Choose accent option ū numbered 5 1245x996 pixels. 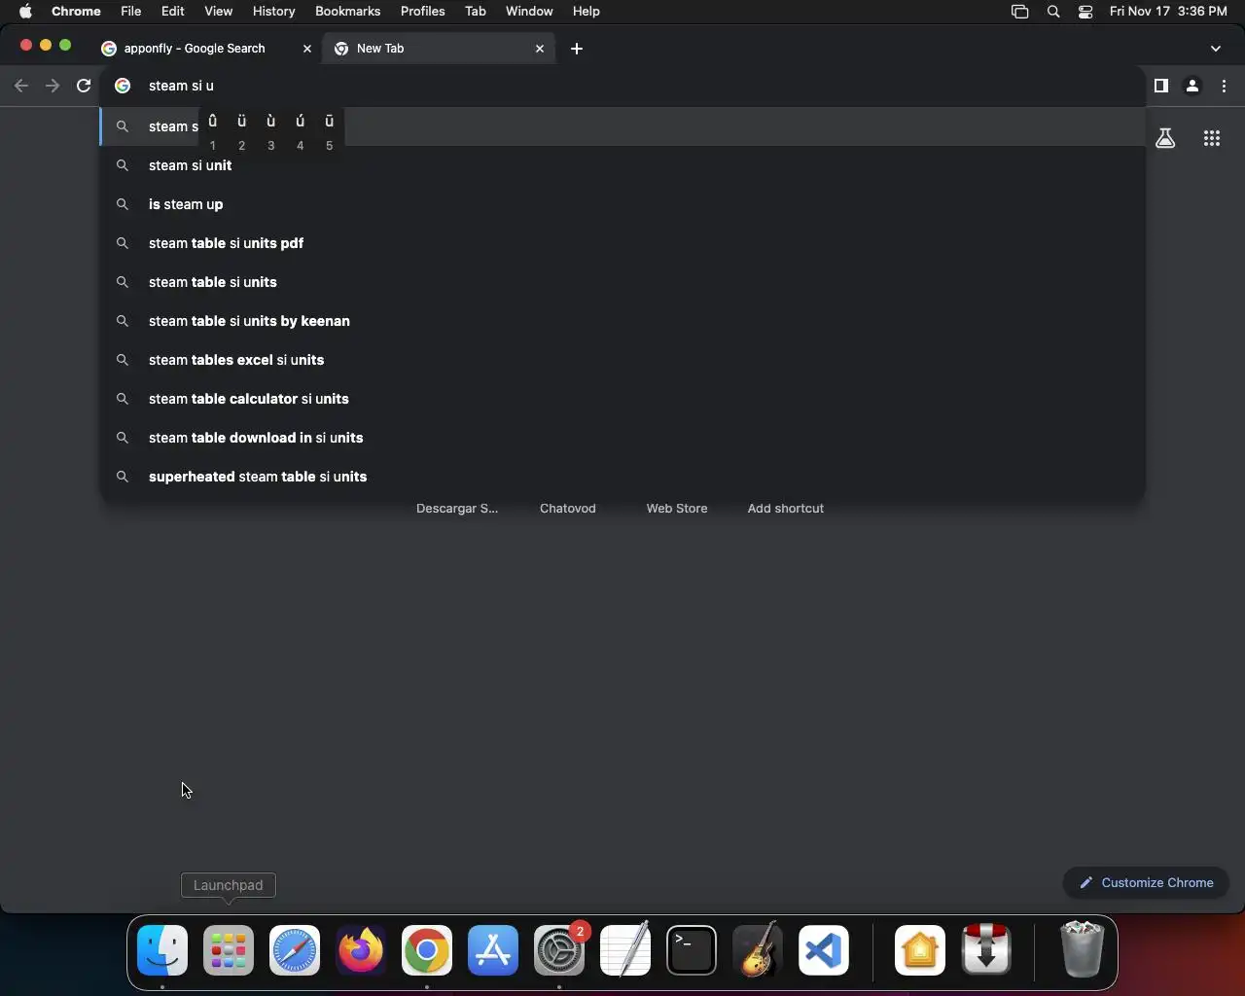point(329,131)
